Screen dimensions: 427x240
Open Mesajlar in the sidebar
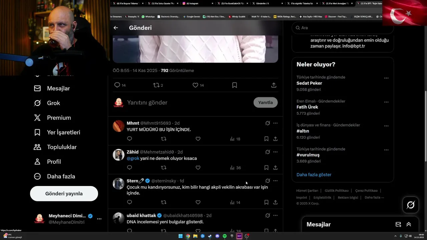click(x=52, y=88)
